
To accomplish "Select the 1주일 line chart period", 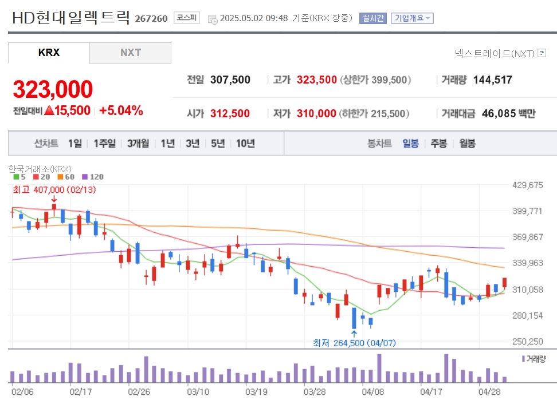I will point(104,143).
